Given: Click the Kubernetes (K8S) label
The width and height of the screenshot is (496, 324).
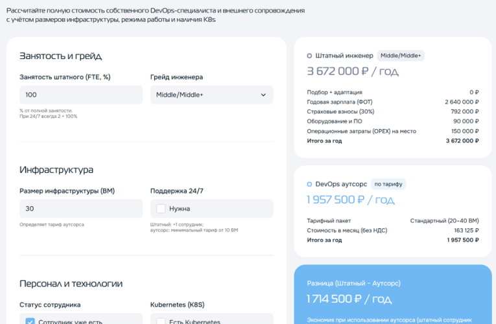Looking at the screenshot, I should [177, 305].
